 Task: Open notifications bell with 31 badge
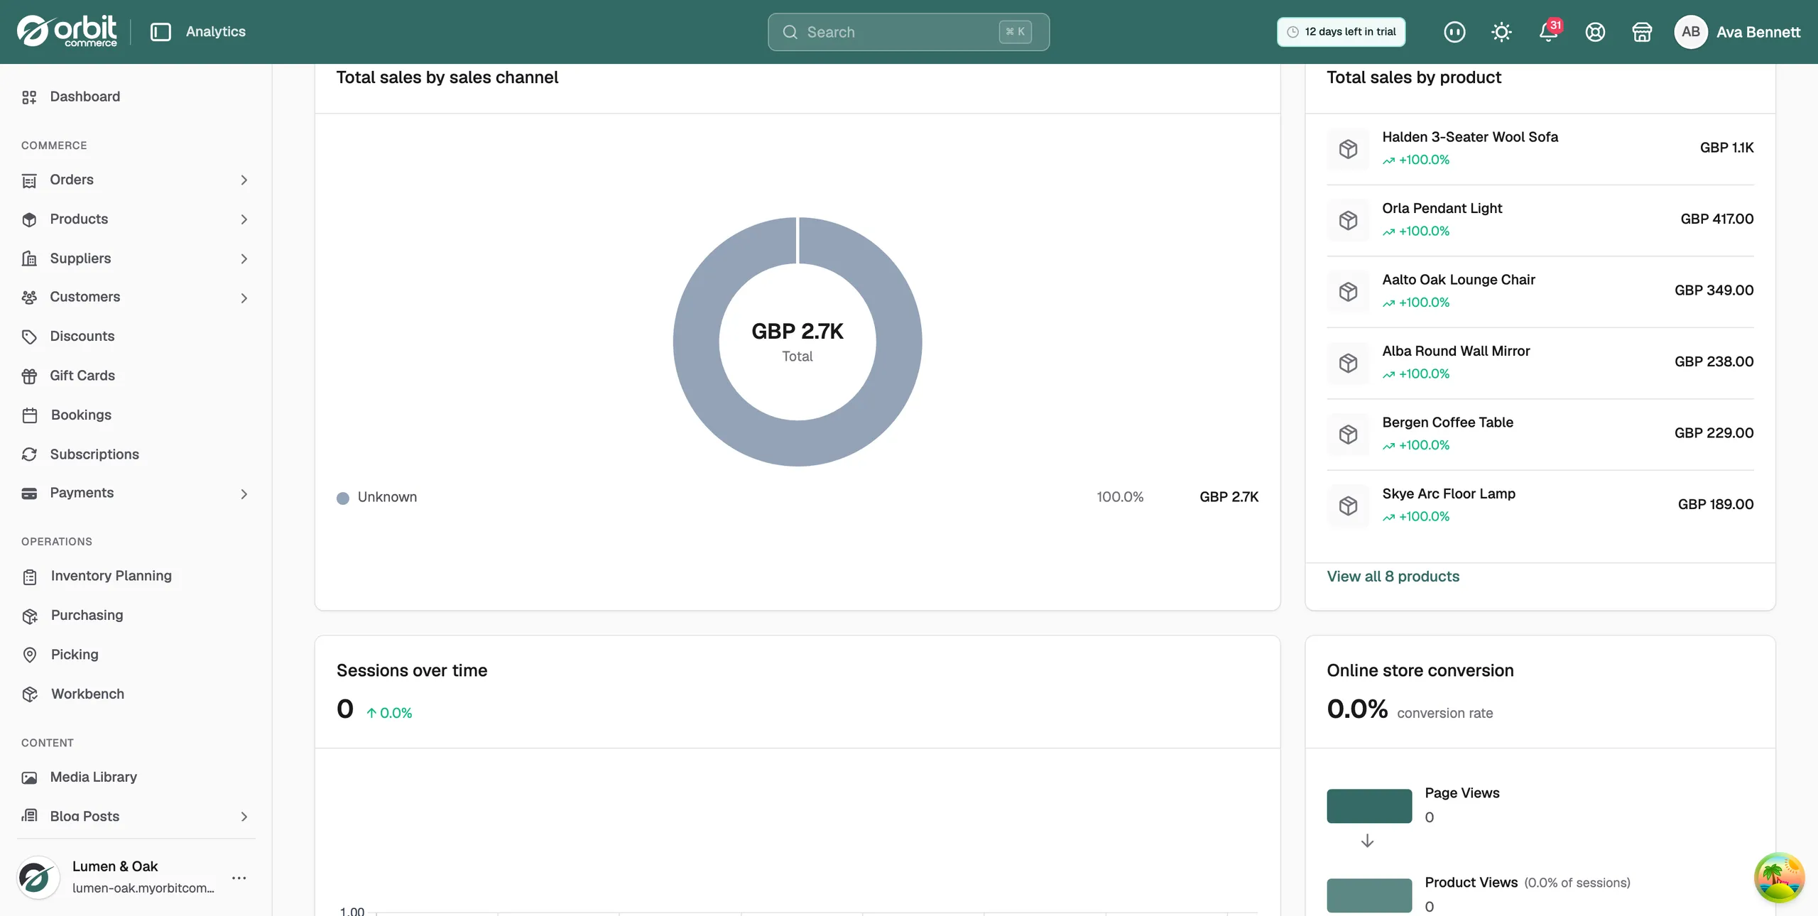(1549, 31)
